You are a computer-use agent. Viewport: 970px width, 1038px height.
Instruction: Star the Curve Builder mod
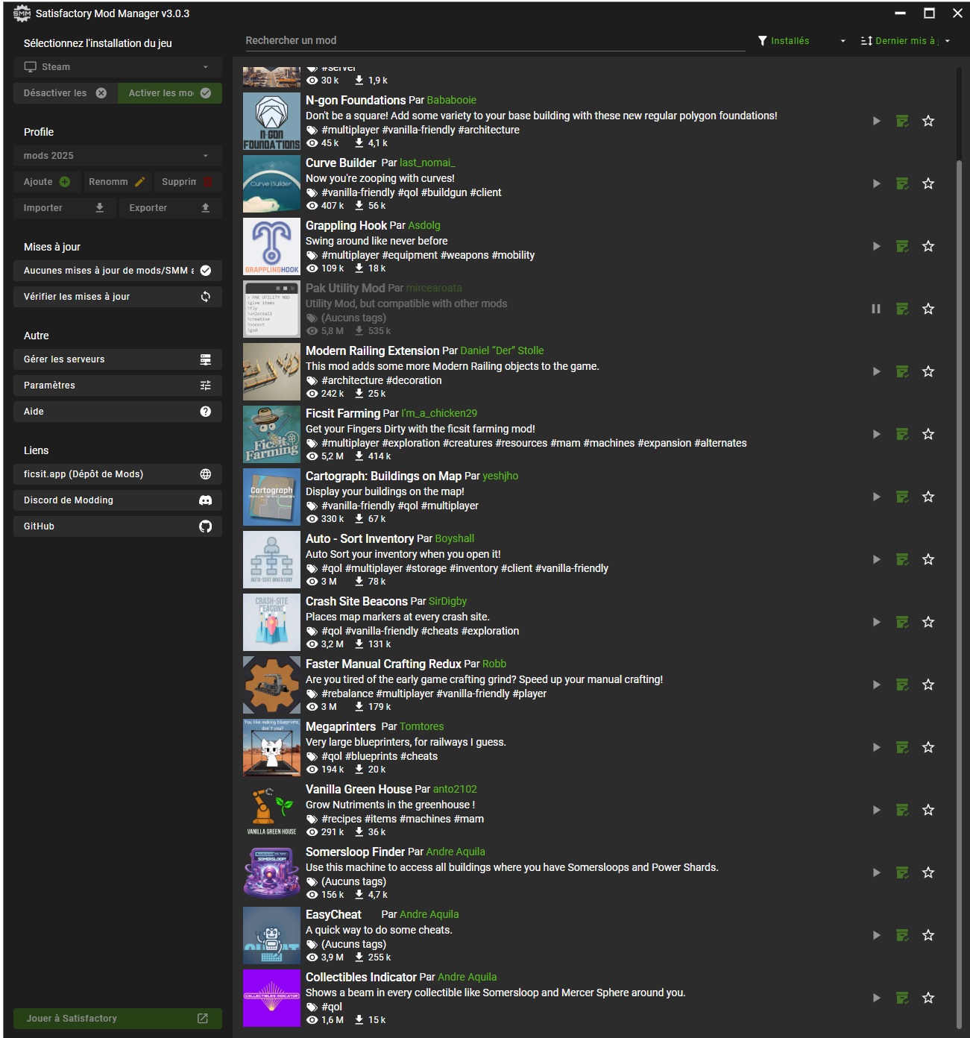(928, 183)
